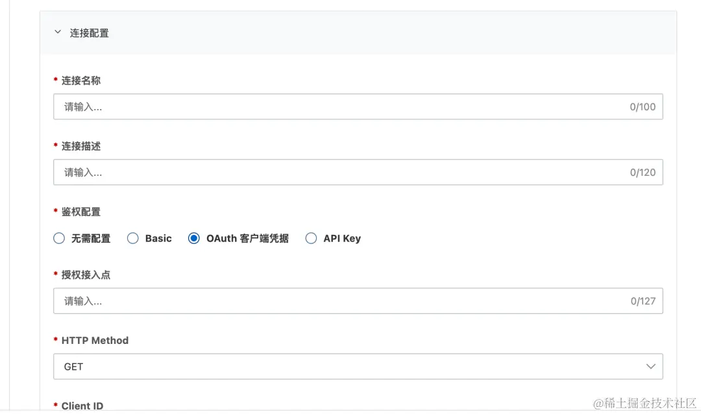Image resolution: width=701 pixels, height=414 pixels.
Task: Select the API Key radio option
Action: pos(311,238)
